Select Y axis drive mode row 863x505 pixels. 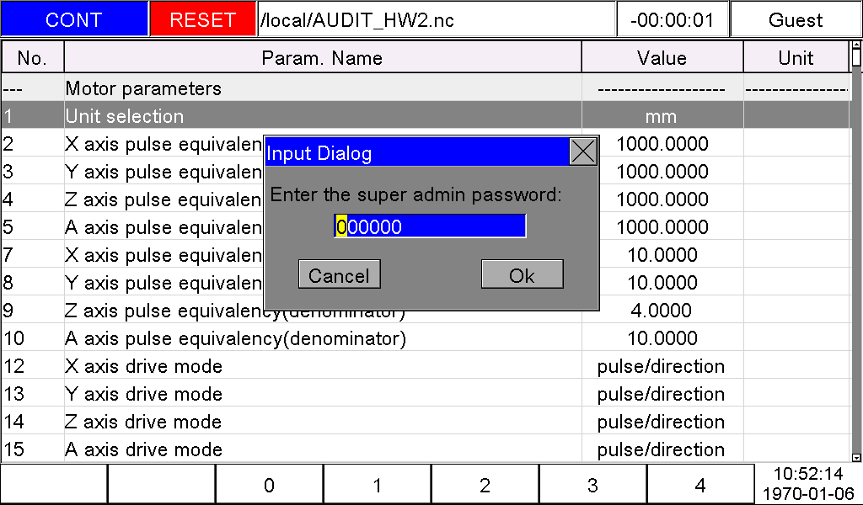[x=426, y=393]
